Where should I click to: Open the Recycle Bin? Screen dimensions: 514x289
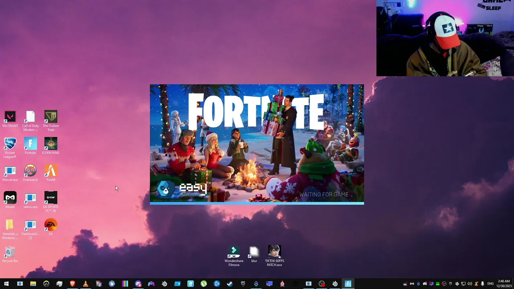(x=10, y=254)
